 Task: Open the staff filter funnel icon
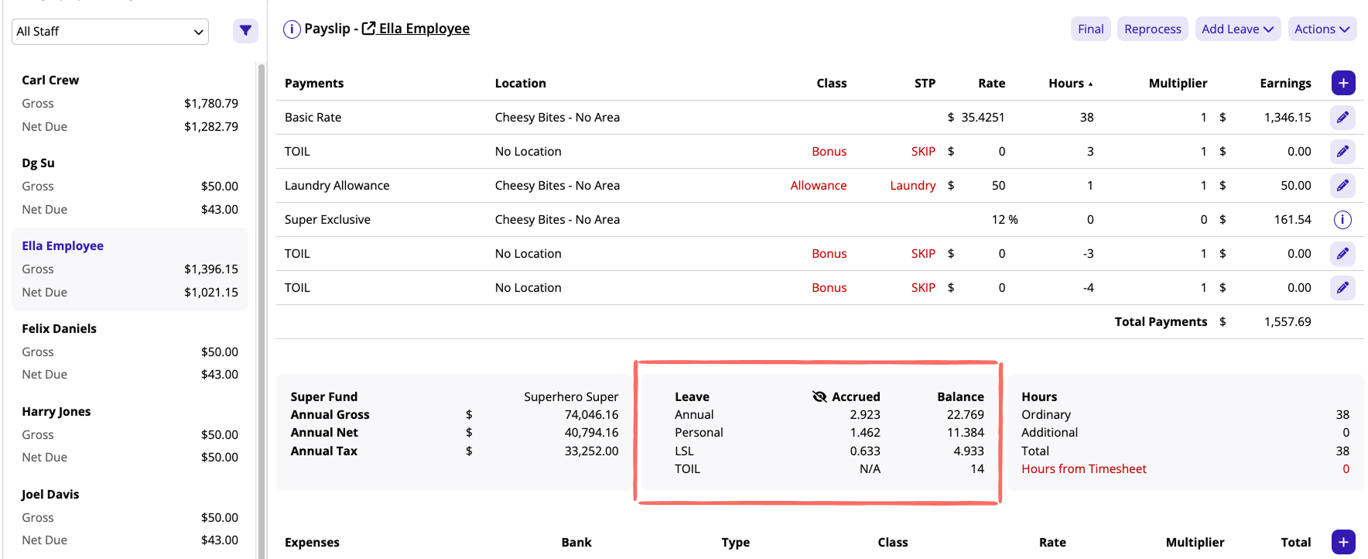[245, 31]
